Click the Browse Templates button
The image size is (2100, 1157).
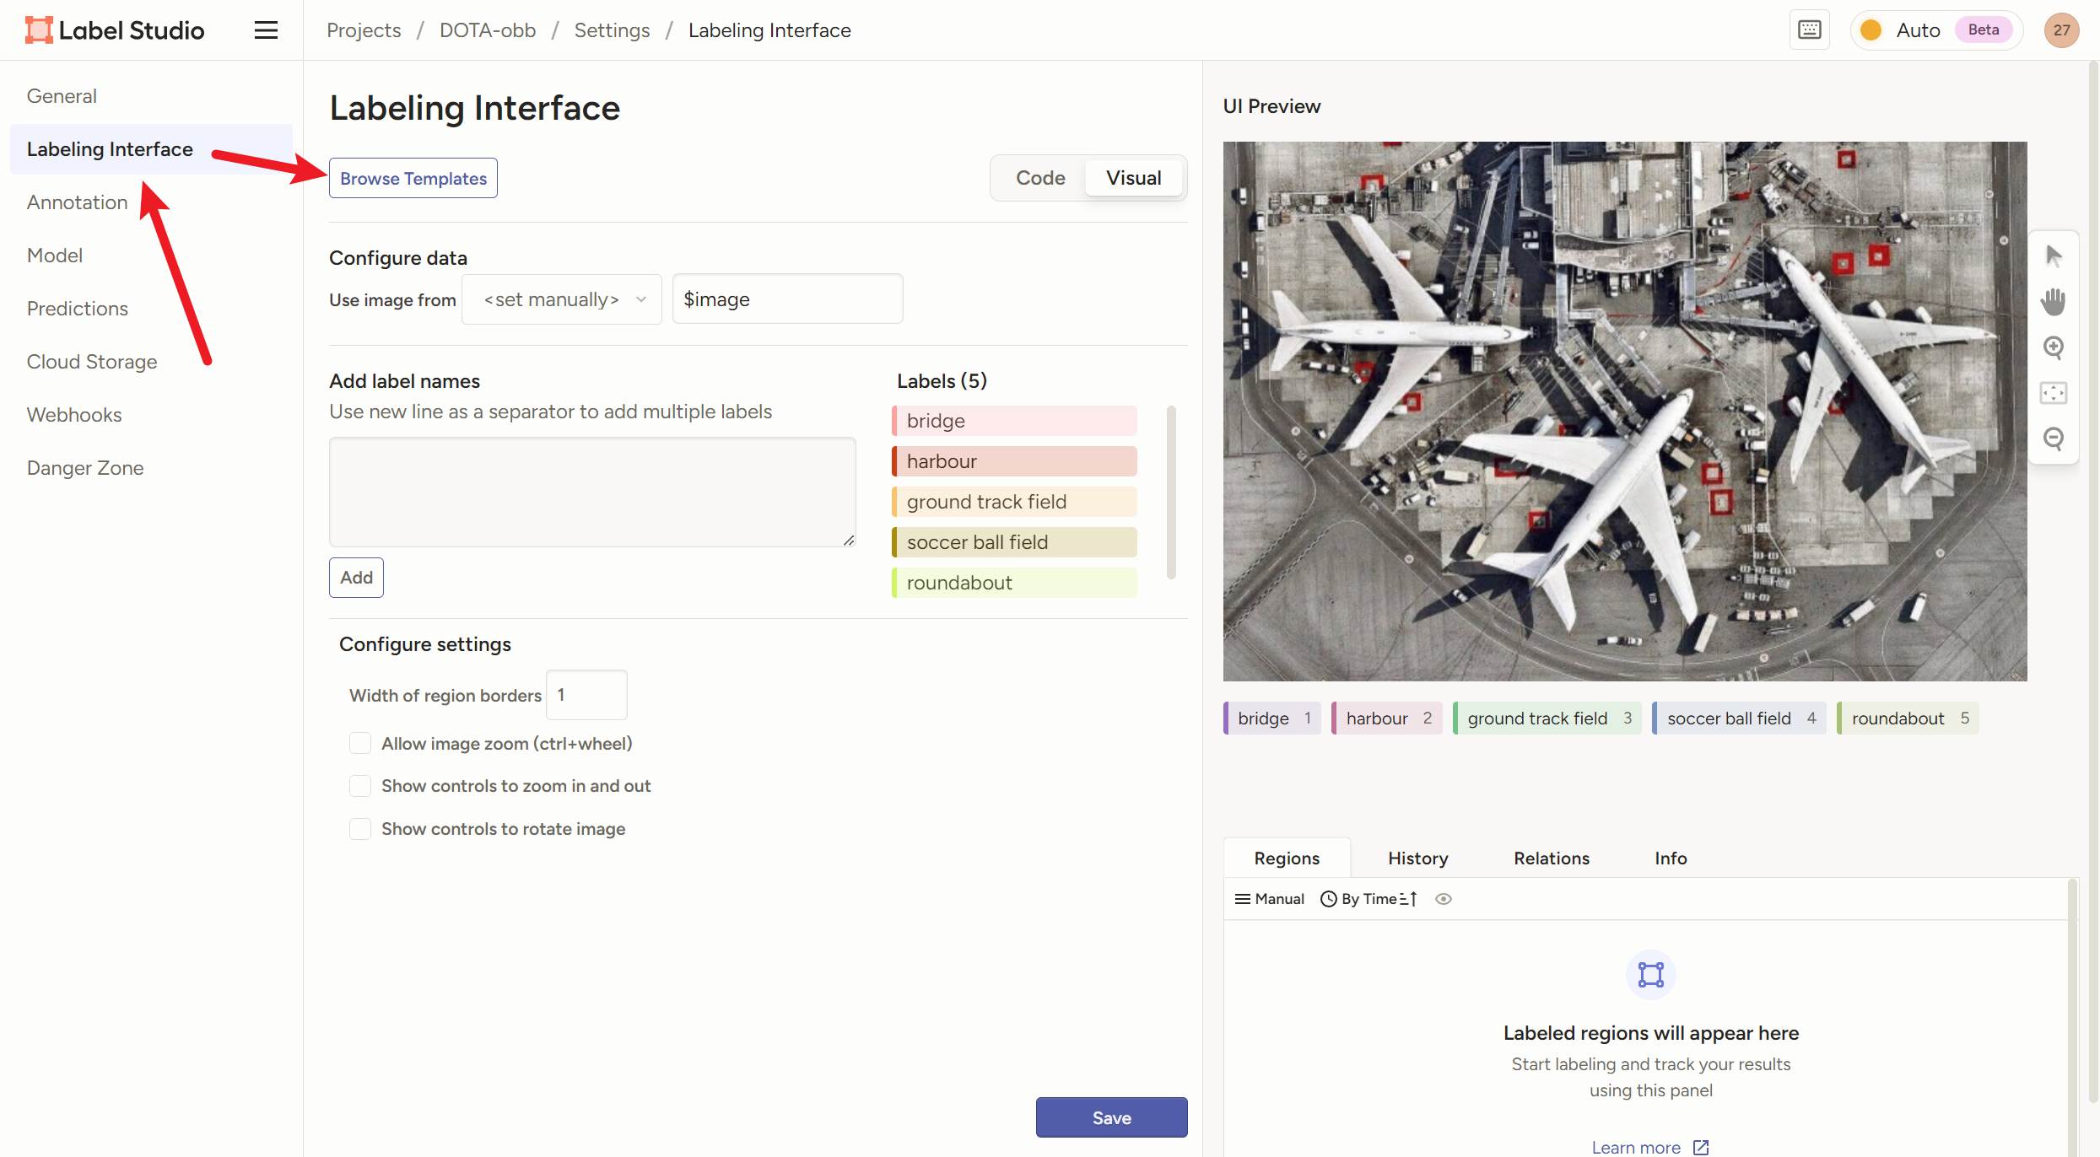coord(413,178)
